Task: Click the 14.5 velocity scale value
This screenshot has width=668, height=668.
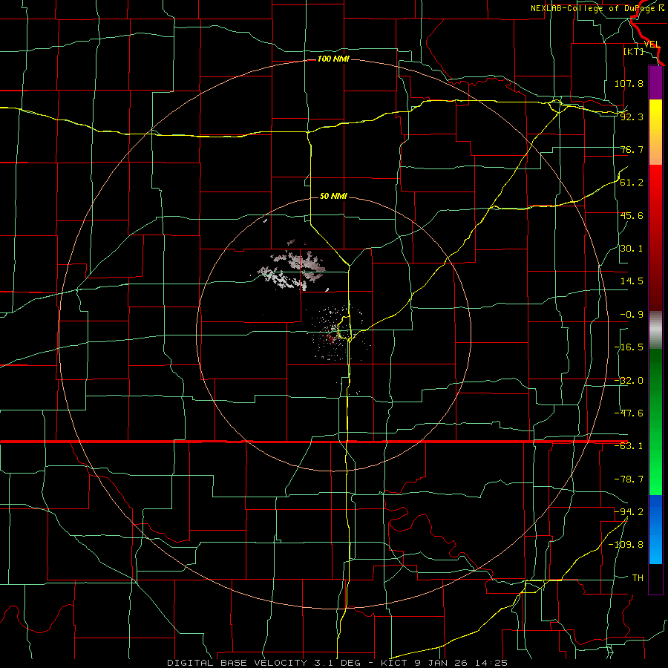Action: click(x=632, y=281)
